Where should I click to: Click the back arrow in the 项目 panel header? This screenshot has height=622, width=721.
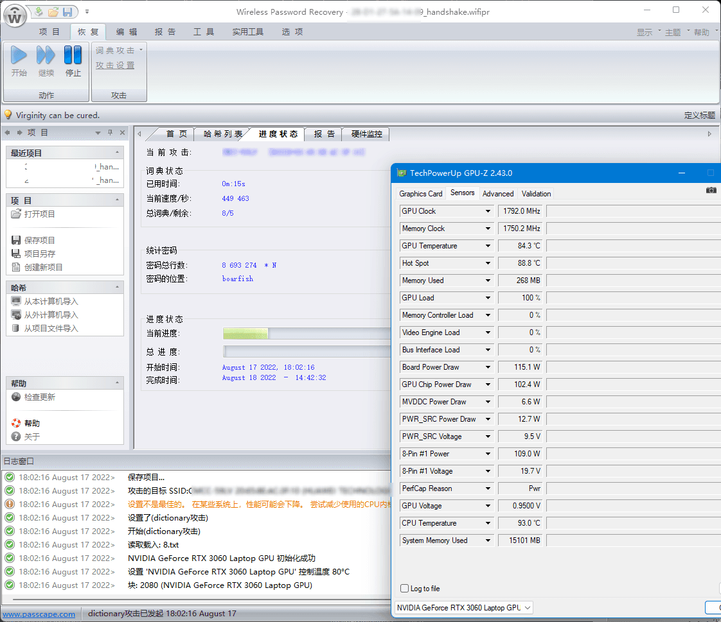click(7, 132)
